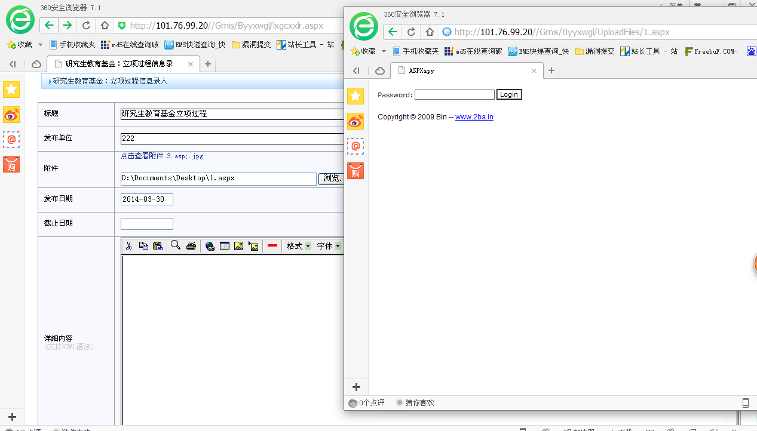Insert table using editor table icon
This screenshot has width=757, height=431.
coord(225,246)
